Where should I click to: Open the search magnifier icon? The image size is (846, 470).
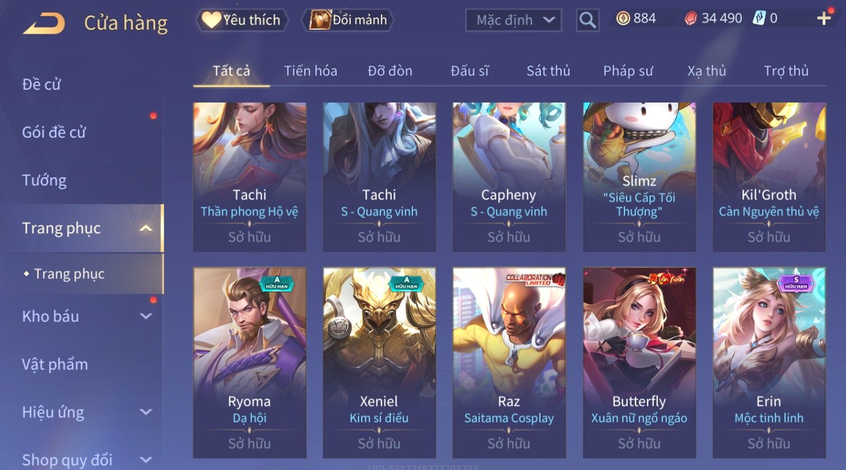pyautogui.click(x=587, y=20)
